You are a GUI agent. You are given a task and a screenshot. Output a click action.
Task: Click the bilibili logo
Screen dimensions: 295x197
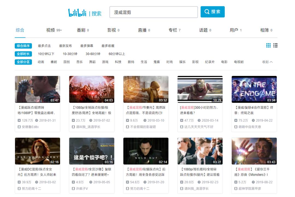pyautogui.click(x=77, y=13)
